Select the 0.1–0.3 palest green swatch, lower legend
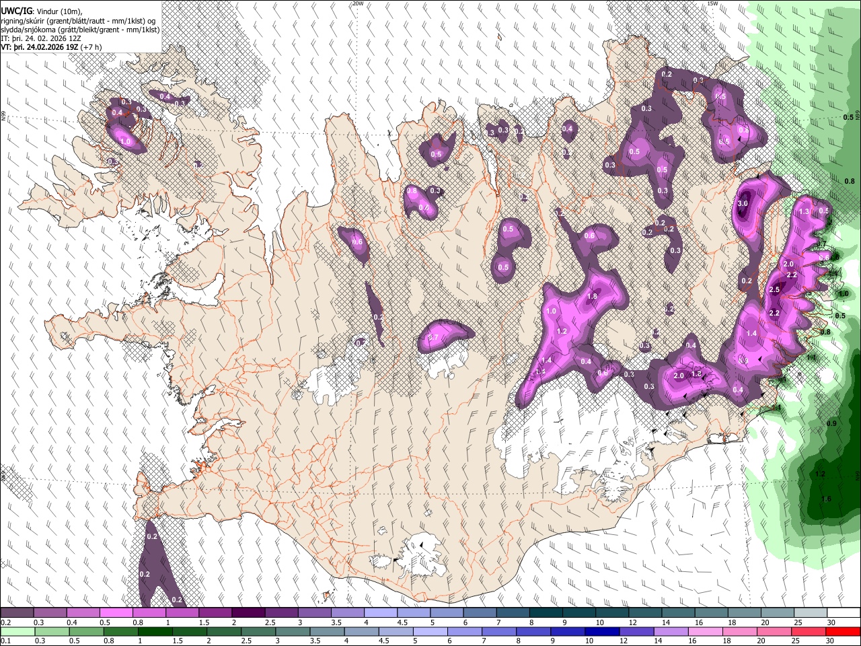The width and height of the screenshot is (861, 646). coord(16,631)
